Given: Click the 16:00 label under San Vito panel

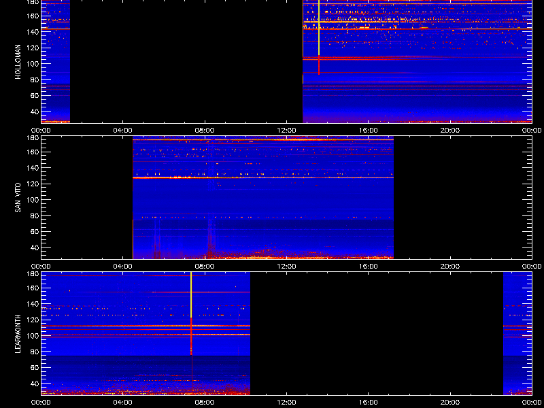Looking at the screenshot, I should (369, 267).
